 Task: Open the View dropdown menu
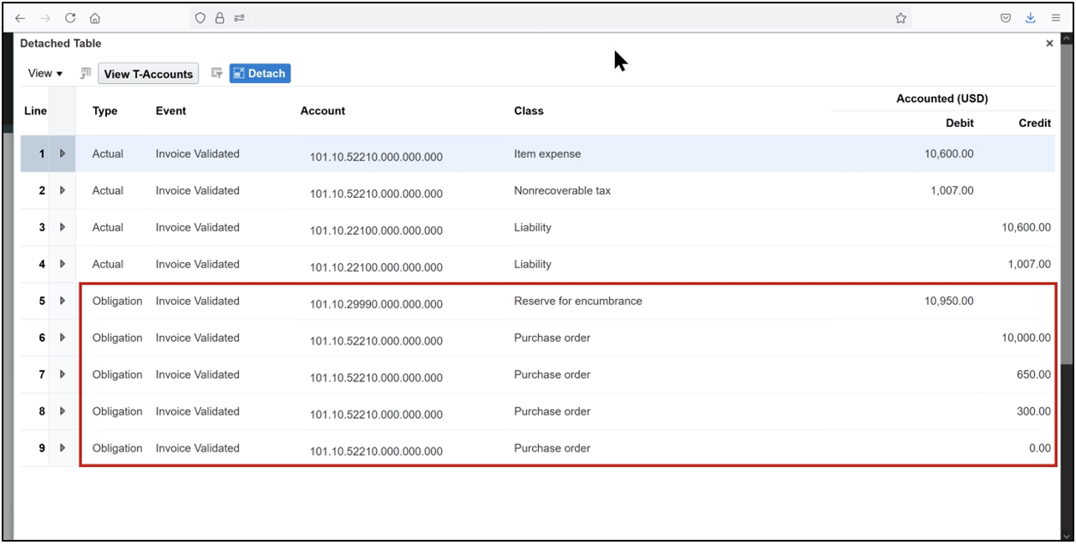[45, 73]
